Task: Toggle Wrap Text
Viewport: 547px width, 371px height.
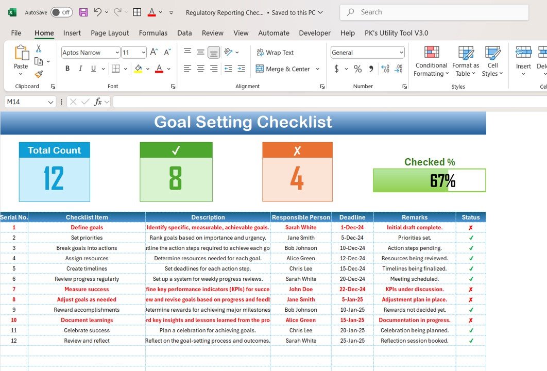Action: pos(275,53)
